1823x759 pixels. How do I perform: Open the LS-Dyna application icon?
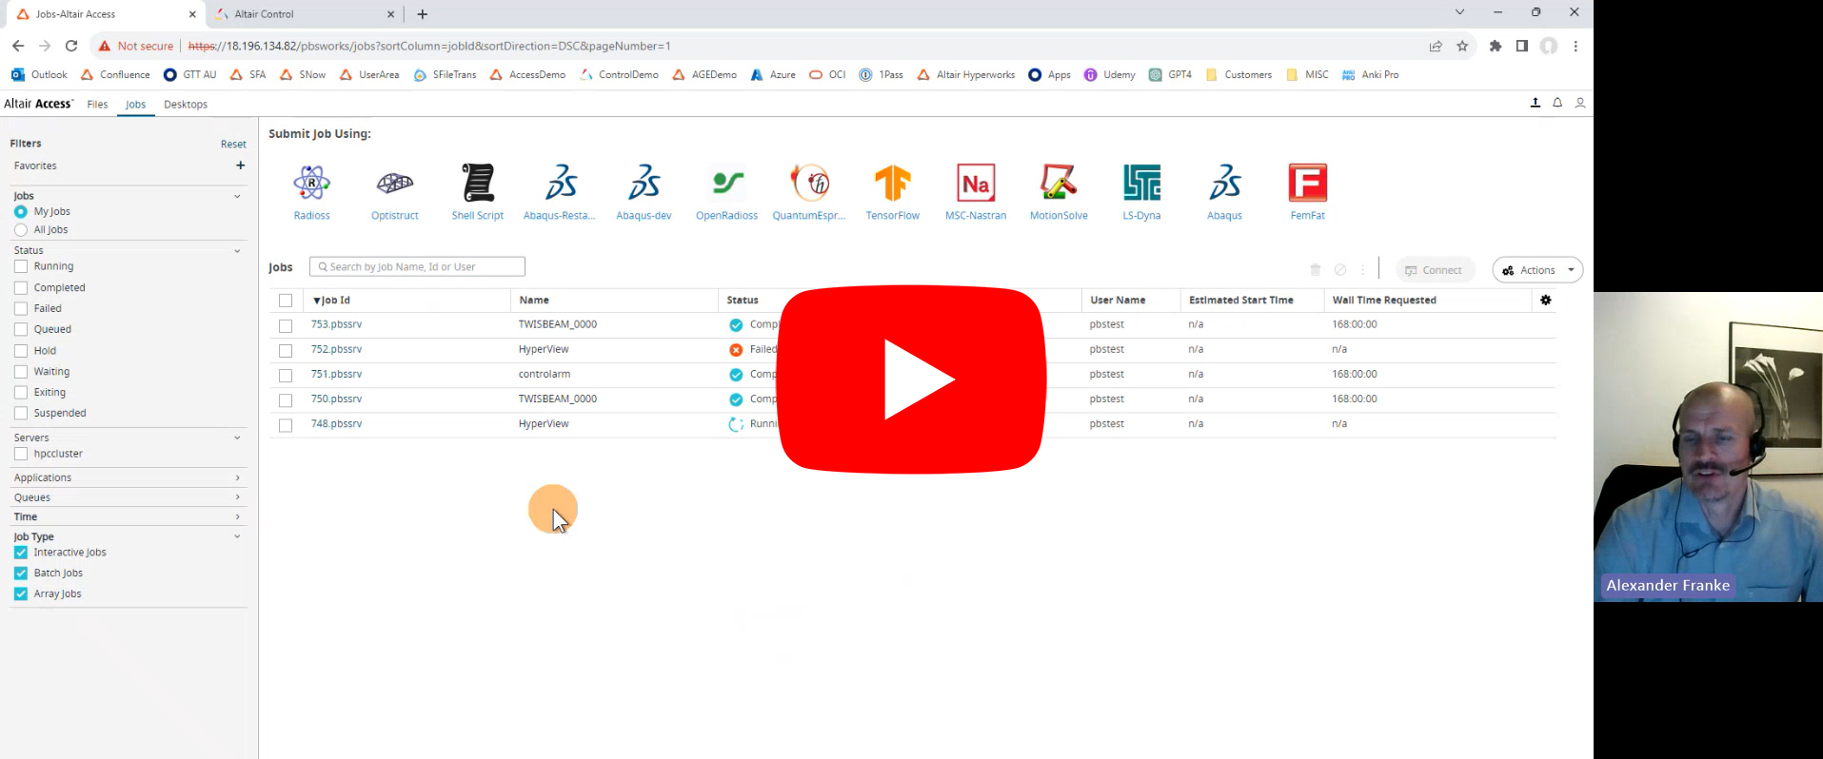[x=1140, y=184]
